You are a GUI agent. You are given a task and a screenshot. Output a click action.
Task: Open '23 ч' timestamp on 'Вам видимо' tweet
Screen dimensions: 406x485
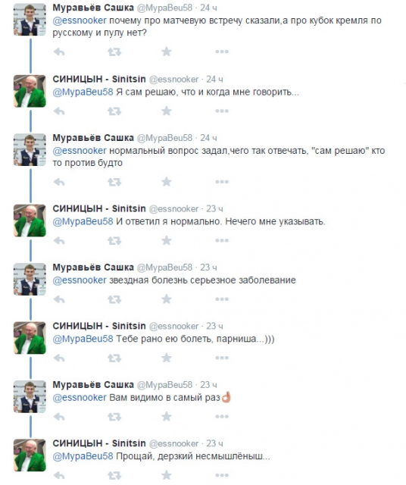(x=208, y=385)
